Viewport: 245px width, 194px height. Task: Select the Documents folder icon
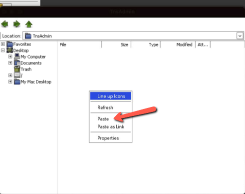(17, 63)
